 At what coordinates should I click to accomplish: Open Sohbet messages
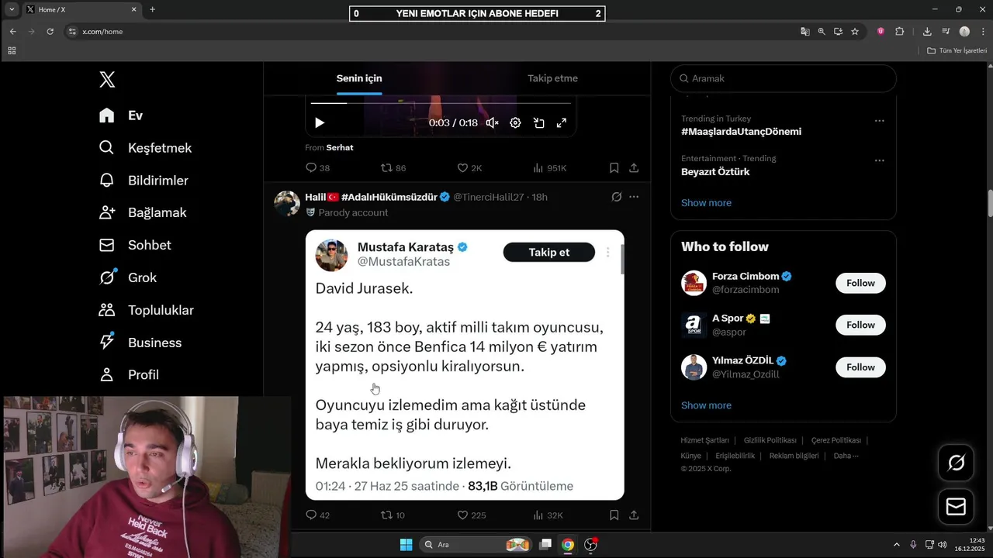click(x=135, y=245)
